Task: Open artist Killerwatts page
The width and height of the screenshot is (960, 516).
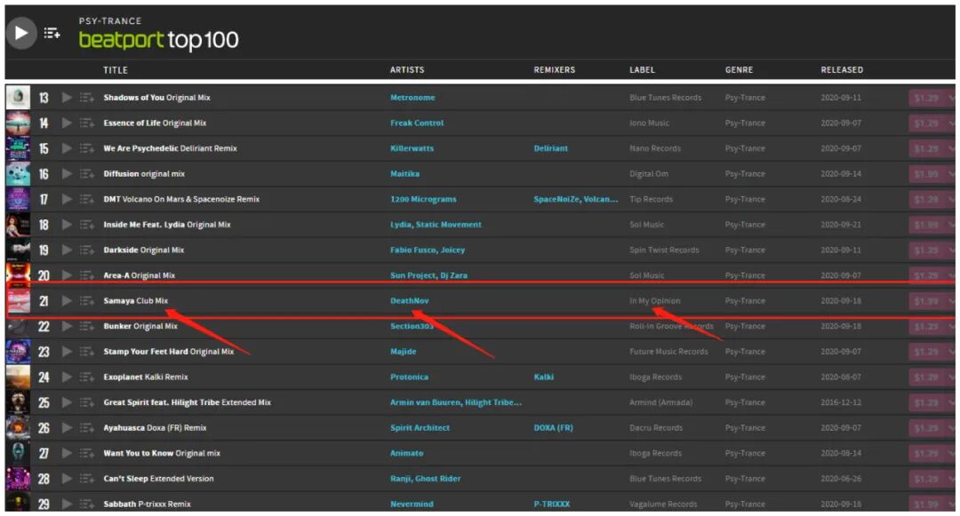Action: [412, 148]
